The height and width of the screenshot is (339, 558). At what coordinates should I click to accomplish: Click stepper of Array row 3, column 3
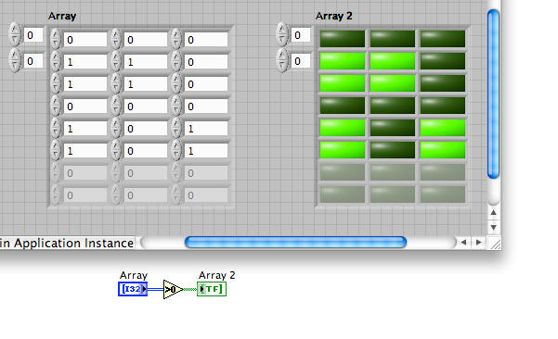pyautogui.click(x=176, y=83)
